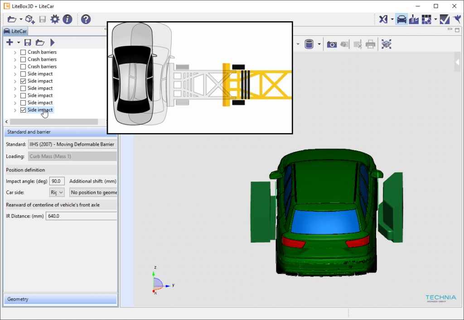464x320 pixels.
Task: Click the factory machining module icon
Action: (x=414, y=19)
